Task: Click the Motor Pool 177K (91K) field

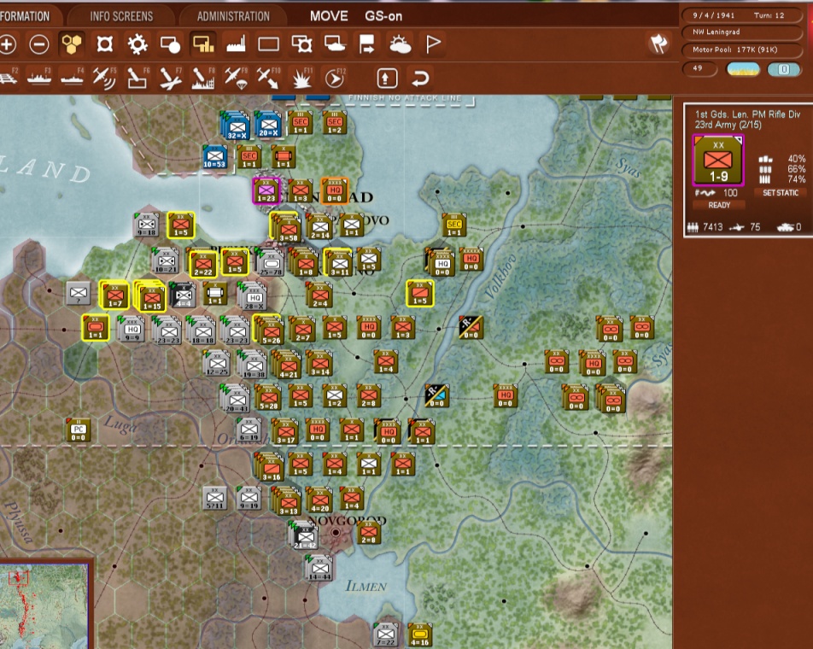Action: point(742,50)
